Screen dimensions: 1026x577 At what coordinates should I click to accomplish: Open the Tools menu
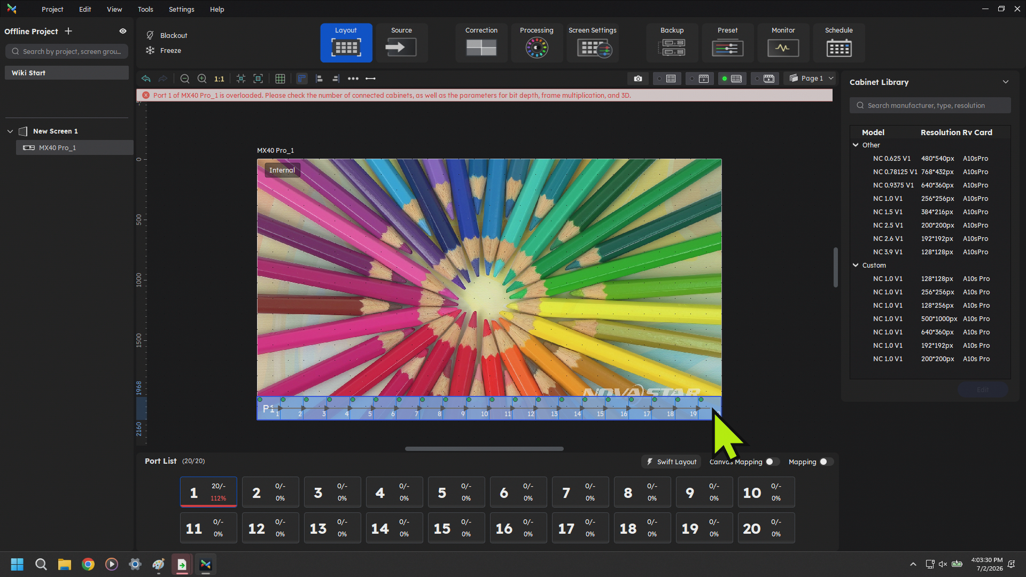coord(145,9)
